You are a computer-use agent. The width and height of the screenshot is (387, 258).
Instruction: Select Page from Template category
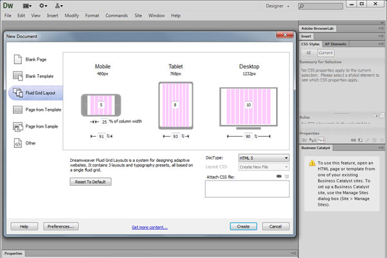coord(15,110)
